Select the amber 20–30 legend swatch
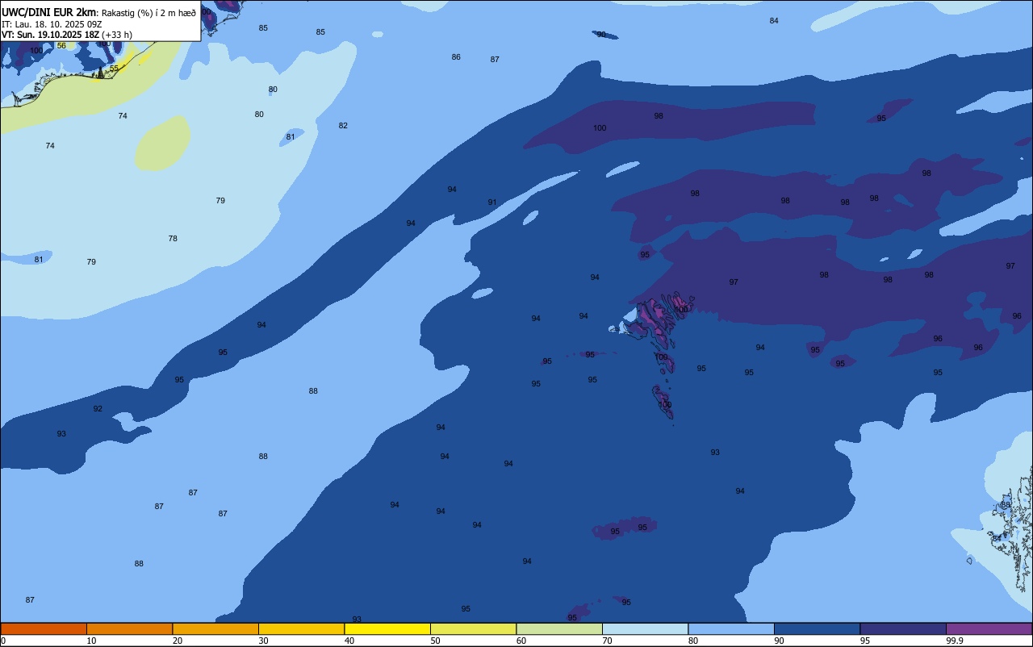The height and width of the screenshot is (647, 1033). pos(215,628)
